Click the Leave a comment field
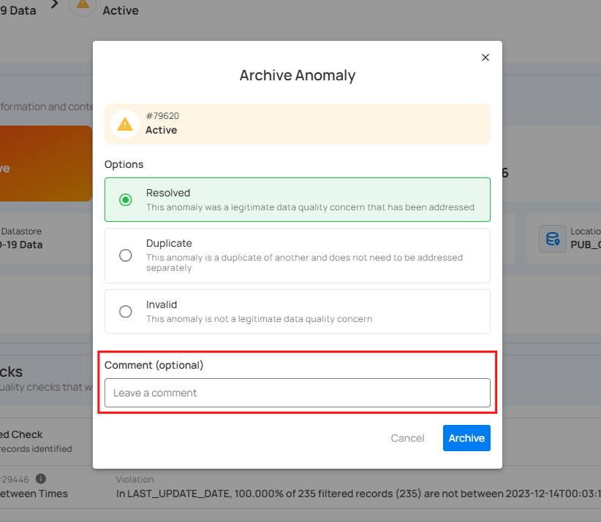 click(298, 393)
